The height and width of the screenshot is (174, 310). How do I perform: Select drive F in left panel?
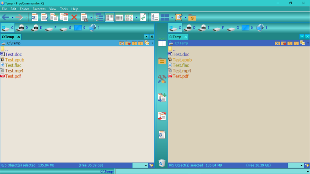click(50, 28)
